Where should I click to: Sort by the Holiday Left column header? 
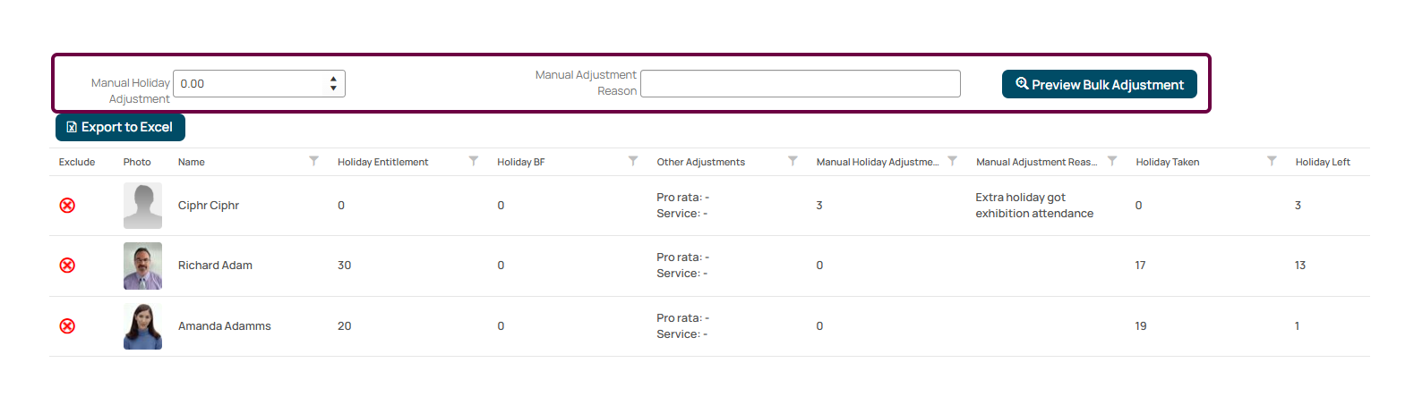(1323, 162)
